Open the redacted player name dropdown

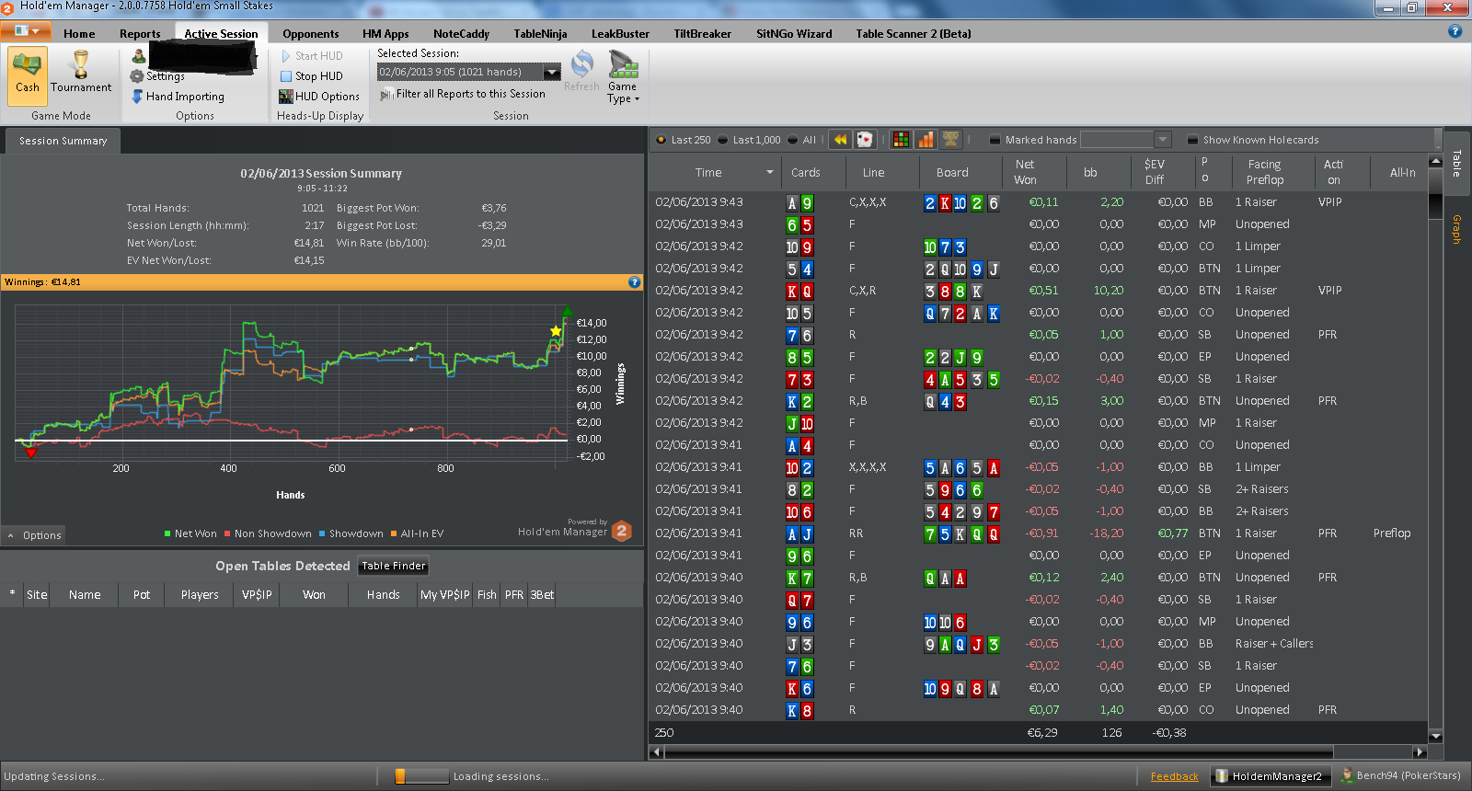pos(202,57)
